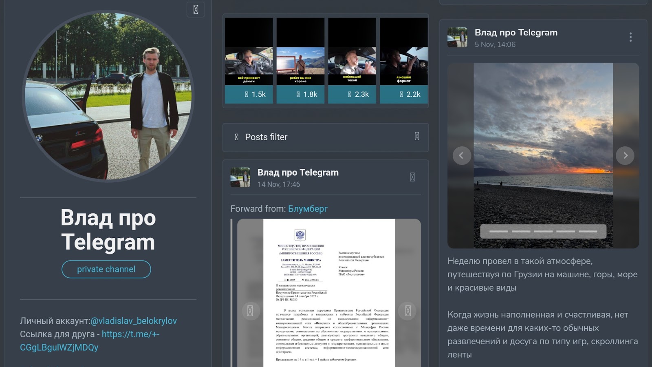The image size is (652, 367).
Task: Show next photo in sunset beach carousel
Action: (x=625, y=155)
